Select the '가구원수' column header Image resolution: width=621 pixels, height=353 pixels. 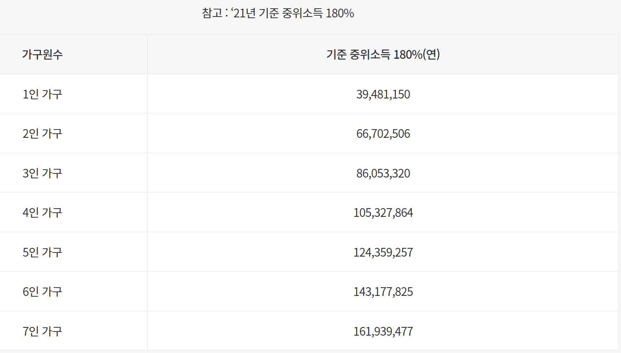click(42, 54)
